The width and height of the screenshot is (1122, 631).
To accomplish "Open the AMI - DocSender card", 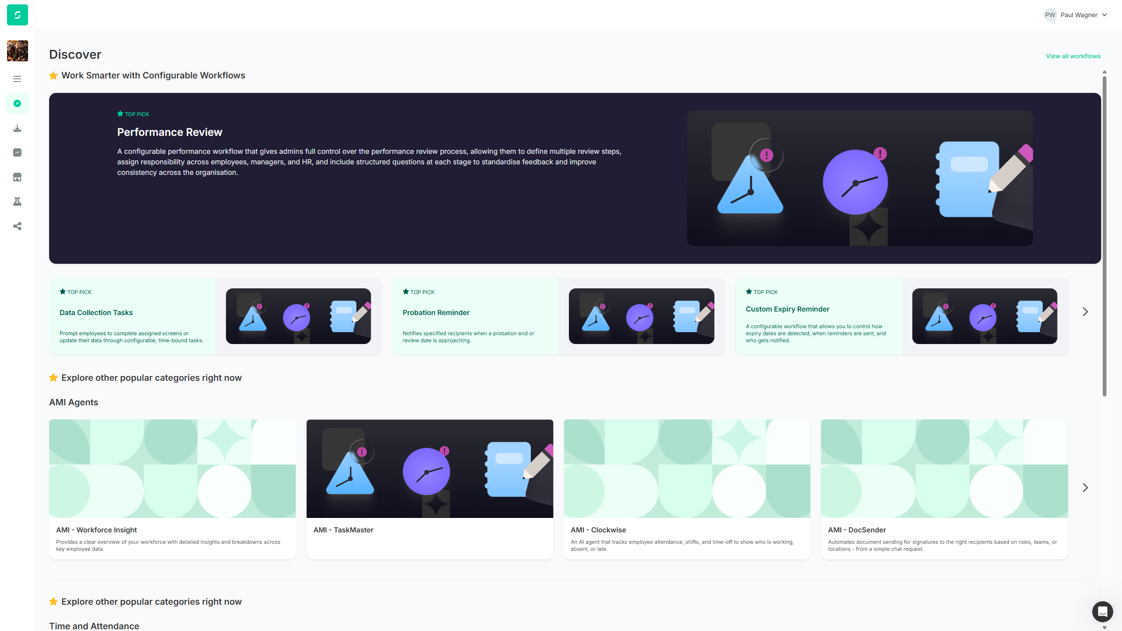I will point(944,489).
